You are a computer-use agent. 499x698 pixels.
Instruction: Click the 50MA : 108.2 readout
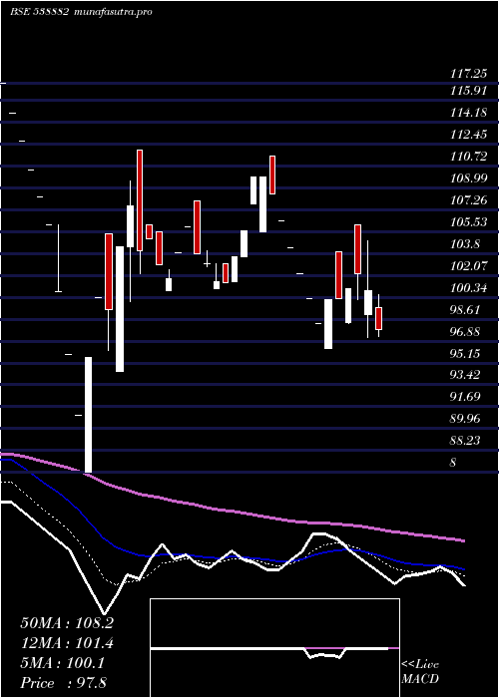click(x=67, y=623)
